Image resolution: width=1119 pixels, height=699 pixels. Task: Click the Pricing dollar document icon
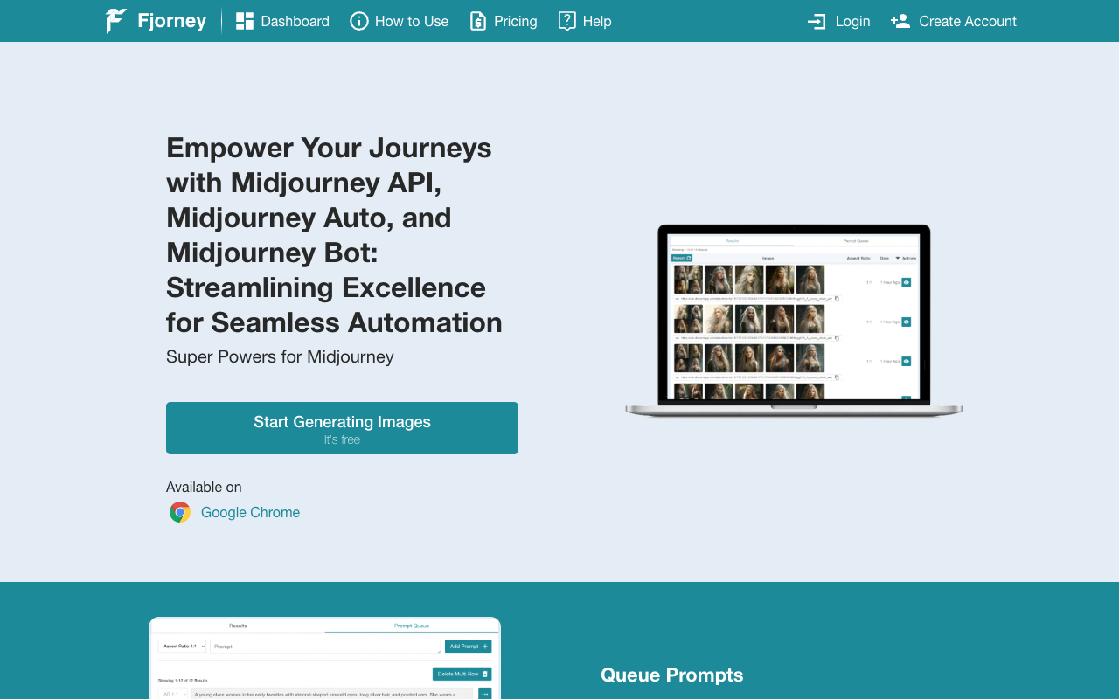tap(478, 21)
